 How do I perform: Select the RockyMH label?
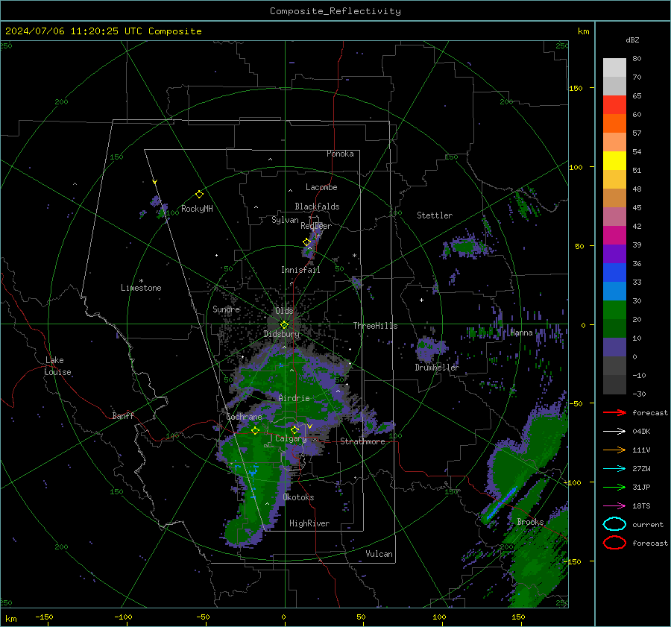click(197, 209)
